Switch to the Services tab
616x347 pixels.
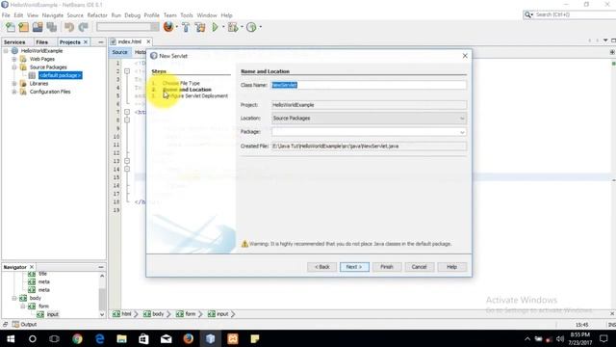(x=14, y=42)
